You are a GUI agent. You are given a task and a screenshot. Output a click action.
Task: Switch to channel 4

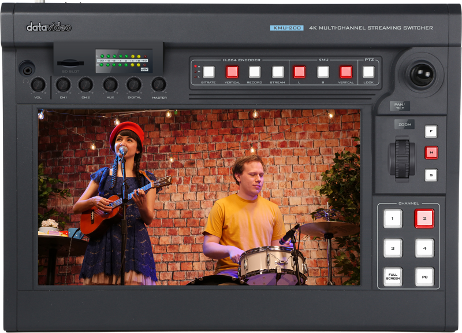click(424, 248)
